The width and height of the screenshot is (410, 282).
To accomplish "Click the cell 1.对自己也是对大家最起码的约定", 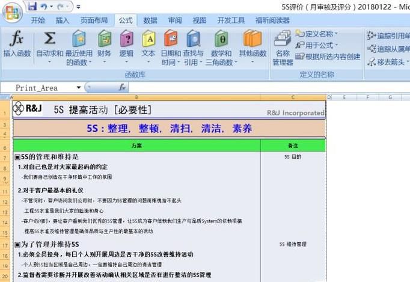I will (63, 167).
